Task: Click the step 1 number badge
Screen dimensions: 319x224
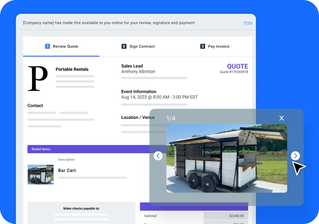Action: 47,46
